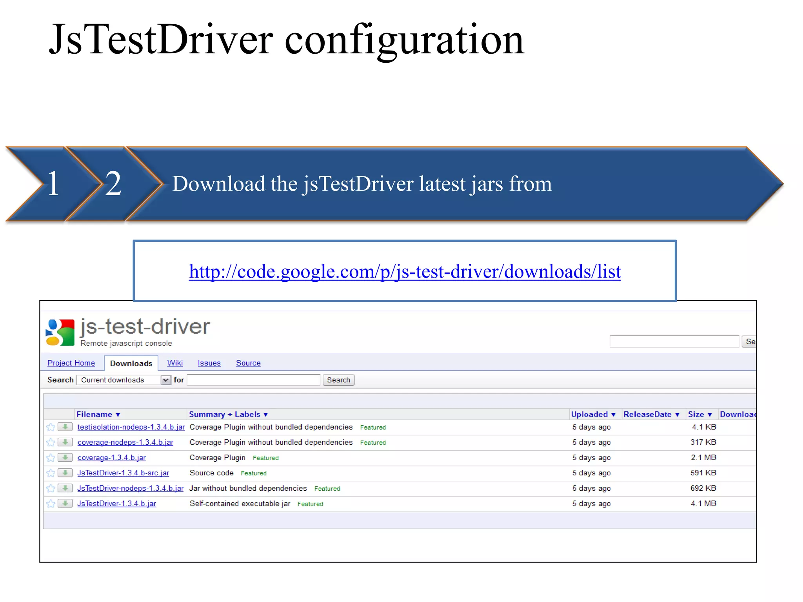This screenshot has height=602, width=803.
Task: Open testisolation-nodeps-1.3.4.b.jar file link
Action: pyautogui.click(x=131, y=427)
